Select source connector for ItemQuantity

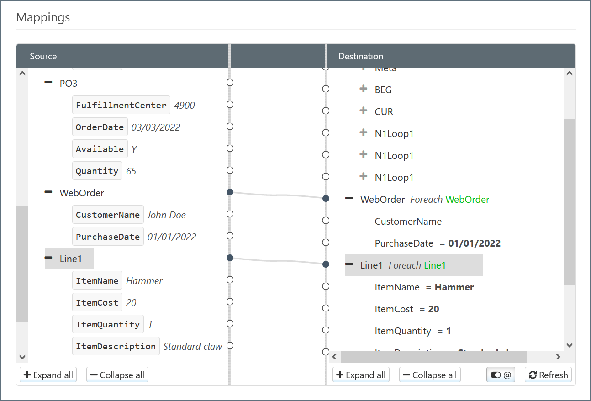(x=230, y=323)
